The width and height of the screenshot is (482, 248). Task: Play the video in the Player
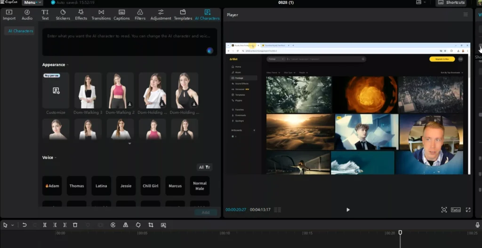coord(348,209)
